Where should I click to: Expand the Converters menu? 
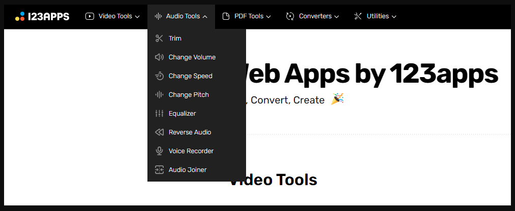pyautogui.click(x=312, y=16)
